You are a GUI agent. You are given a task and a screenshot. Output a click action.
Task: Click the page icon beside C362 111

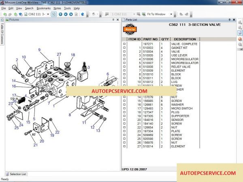point(26,15)
